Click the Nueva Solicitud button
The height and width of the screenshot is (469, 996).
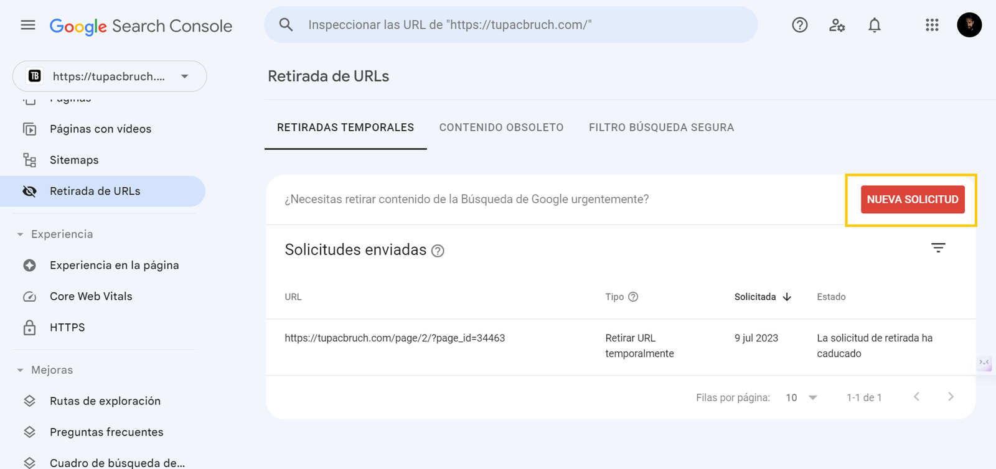pos(912,200)
